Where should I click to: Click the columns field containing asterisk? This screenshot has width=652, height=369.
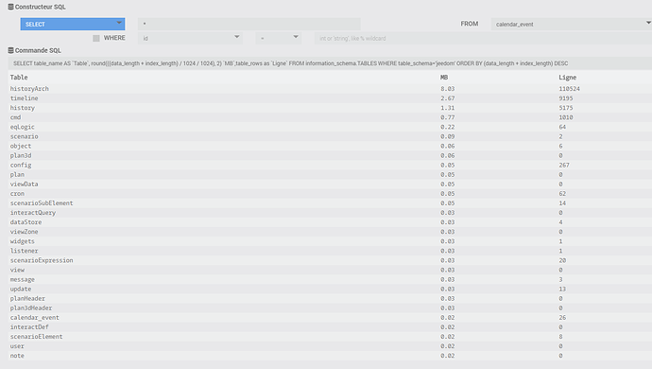pyautogui.click(x=249, y=24)
